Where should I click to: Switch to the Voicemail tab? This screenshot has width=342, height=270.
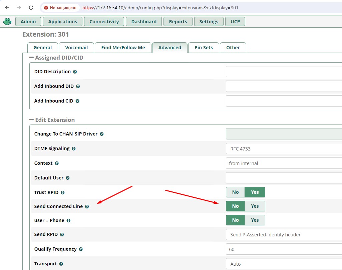click(76, 48)
